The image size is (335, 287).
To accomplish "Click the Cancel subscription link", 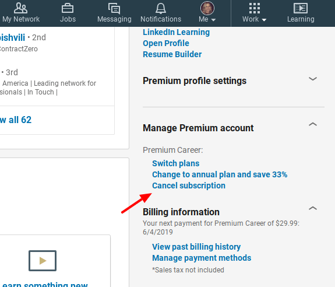I will [x=189, y=185].
